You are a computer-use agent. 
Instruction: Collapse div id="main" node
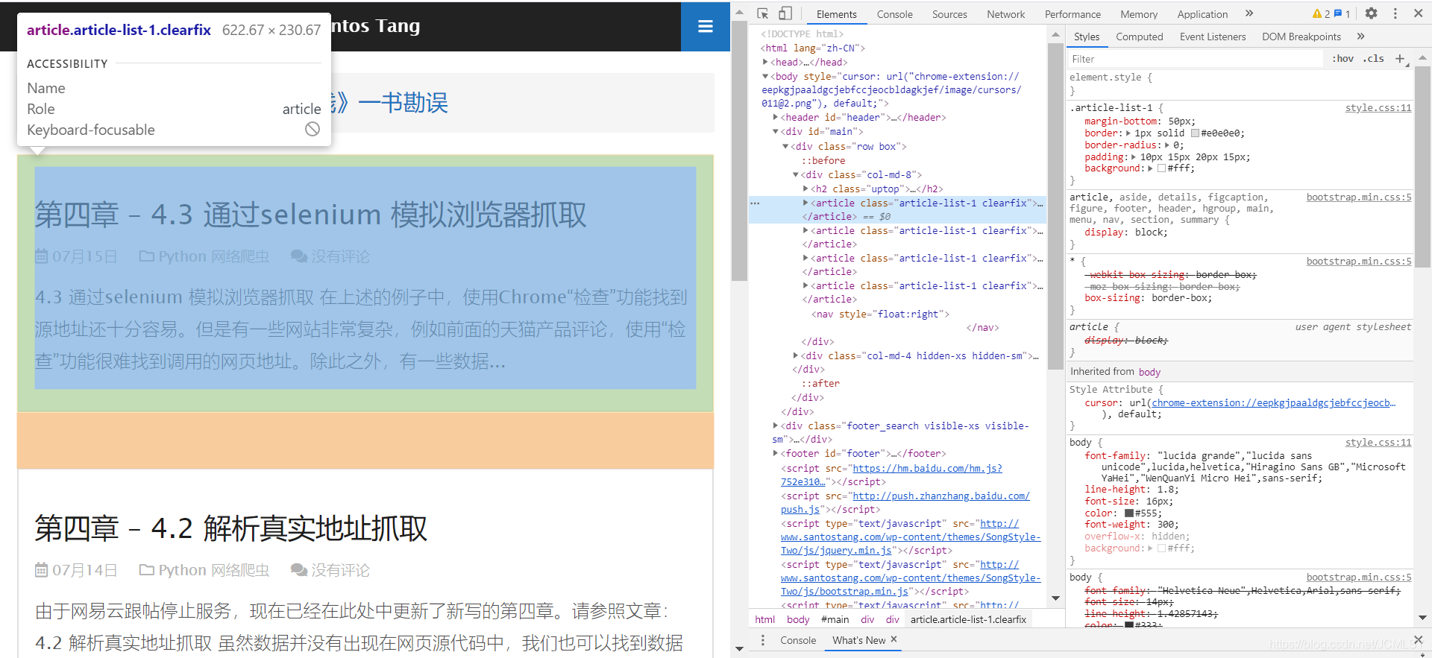click(775, 131)
